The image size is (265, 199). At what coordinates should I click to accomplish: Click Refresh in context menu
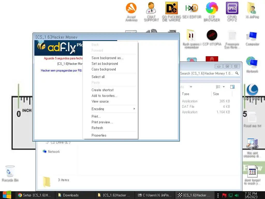pyautogui.click(x=110, y=128)
